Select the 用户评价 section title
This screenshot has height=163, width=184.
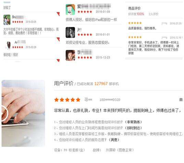coord(64,83)
